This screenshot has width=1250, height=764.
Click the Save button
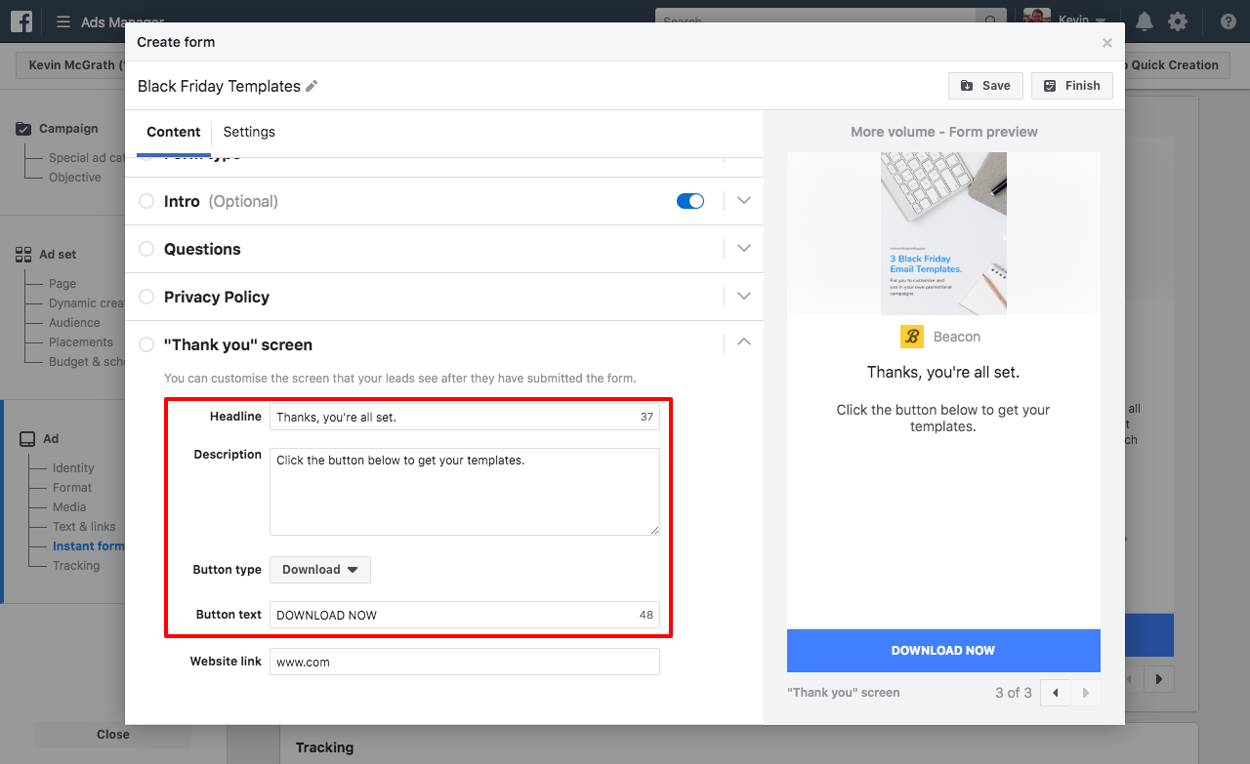985,86
